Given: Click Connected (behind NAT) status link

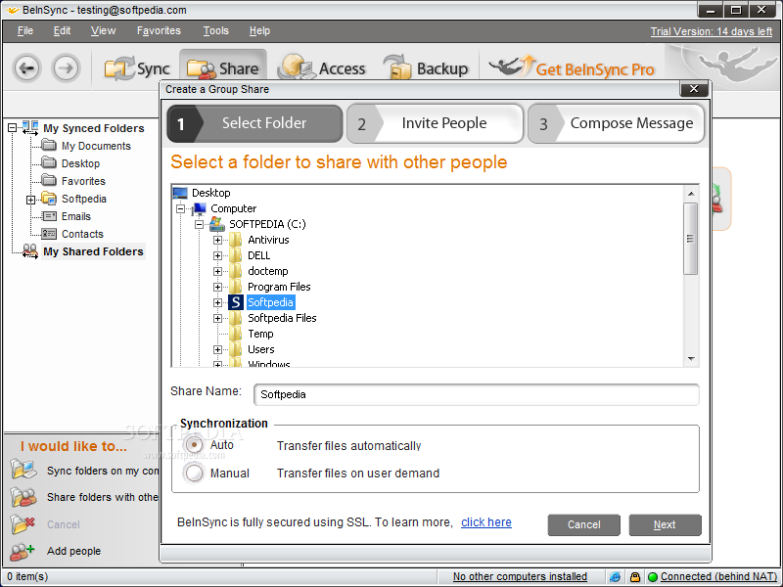Looking at the screenshot, I should pos(718,576).
